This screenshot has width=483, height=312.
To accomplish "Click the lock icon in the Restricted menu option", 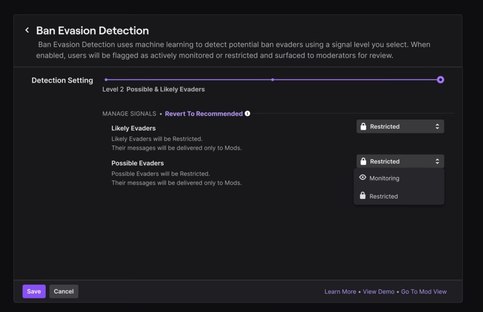I will [x=363, y=196].
